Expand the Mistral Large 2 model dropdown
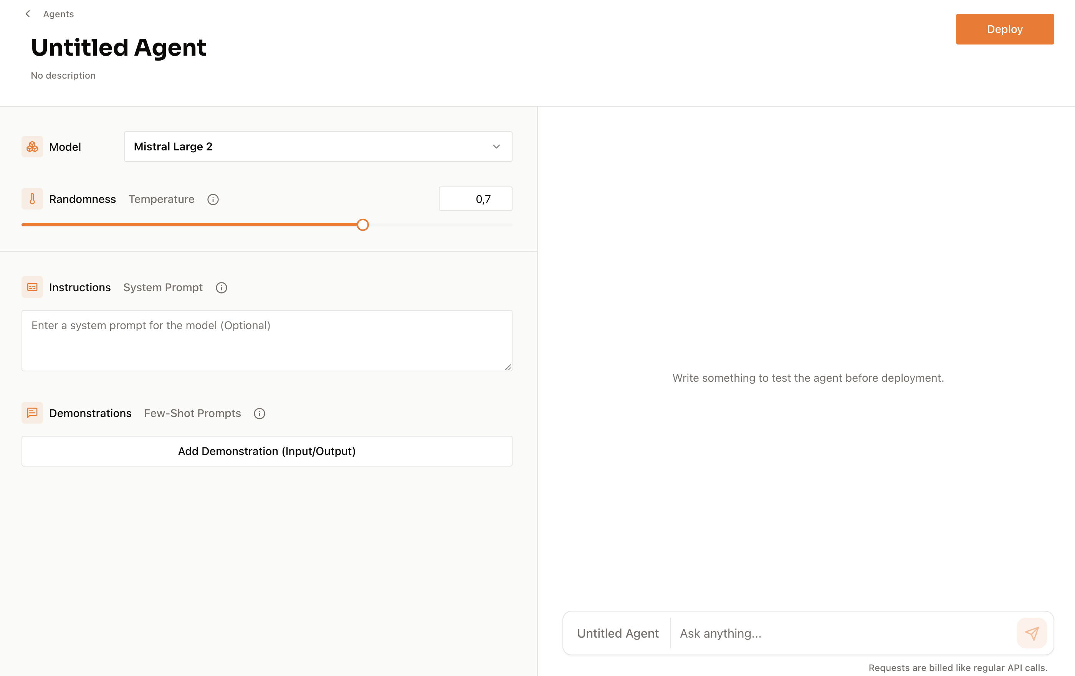This screenshot has height=676, width=1075. point(497,147)
